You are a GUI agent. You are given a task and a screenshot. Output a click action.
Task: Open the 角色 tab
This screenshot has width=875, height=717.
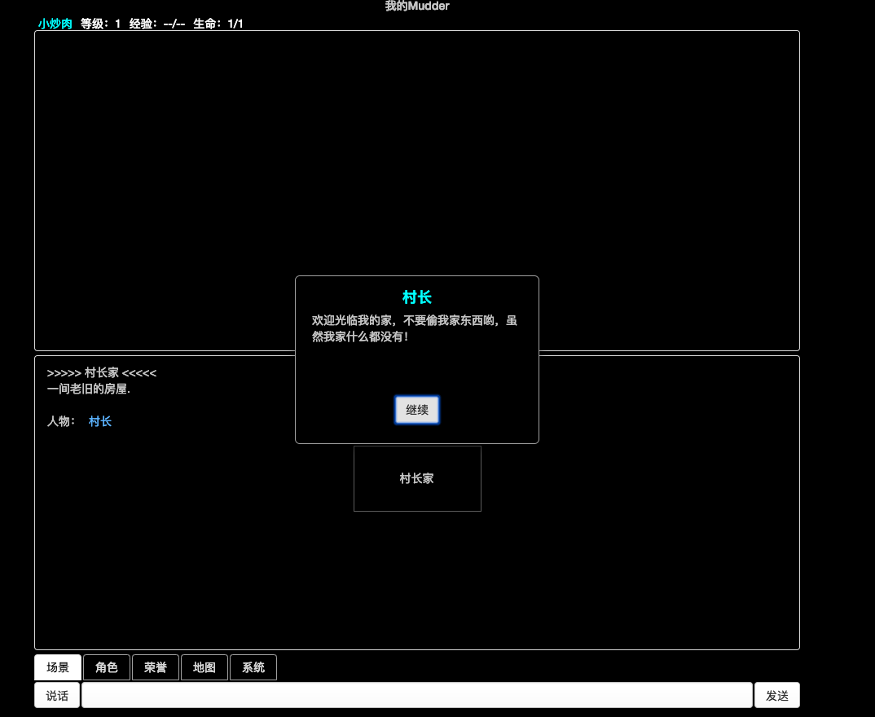tap(107, 667)
